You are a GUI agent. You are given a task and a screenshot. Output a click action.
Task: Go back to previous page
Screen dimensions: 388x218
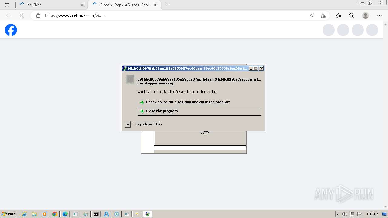click(8, 15)
